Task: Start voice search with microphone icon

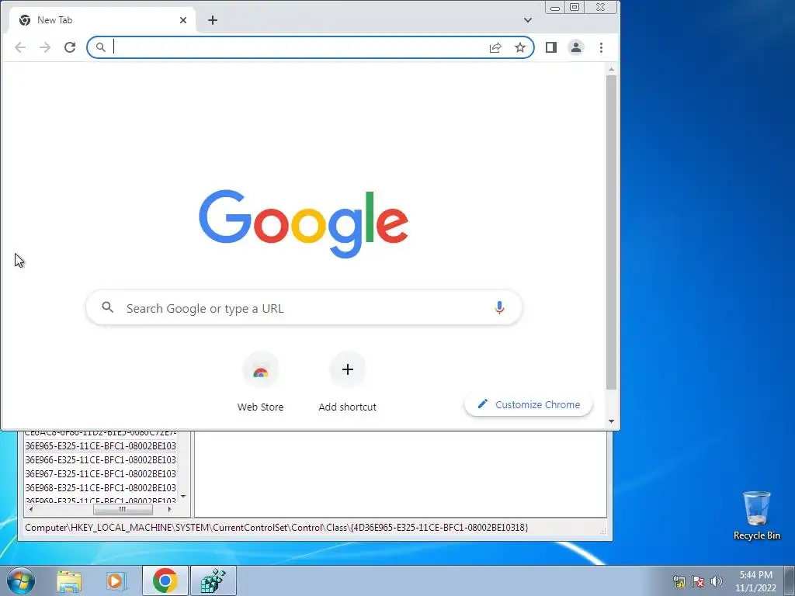Action: (x=499, y=307)
